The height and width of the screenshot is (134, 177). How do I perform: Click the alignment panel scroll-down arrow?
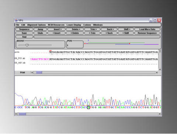click(x=160, y=69)
